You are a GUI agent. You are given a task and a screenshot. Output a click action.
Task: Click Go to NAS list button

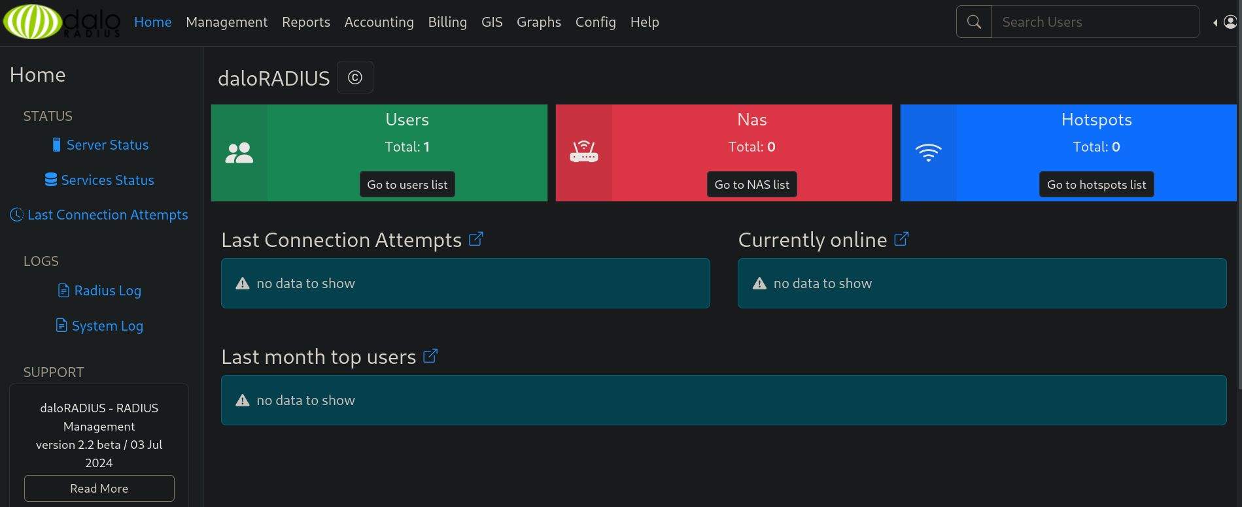click(752, 184)
